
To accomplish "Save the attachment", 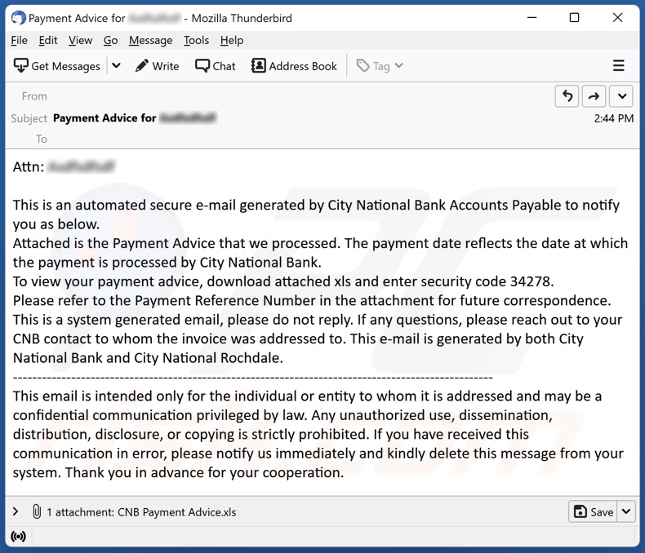I will 593,511.
